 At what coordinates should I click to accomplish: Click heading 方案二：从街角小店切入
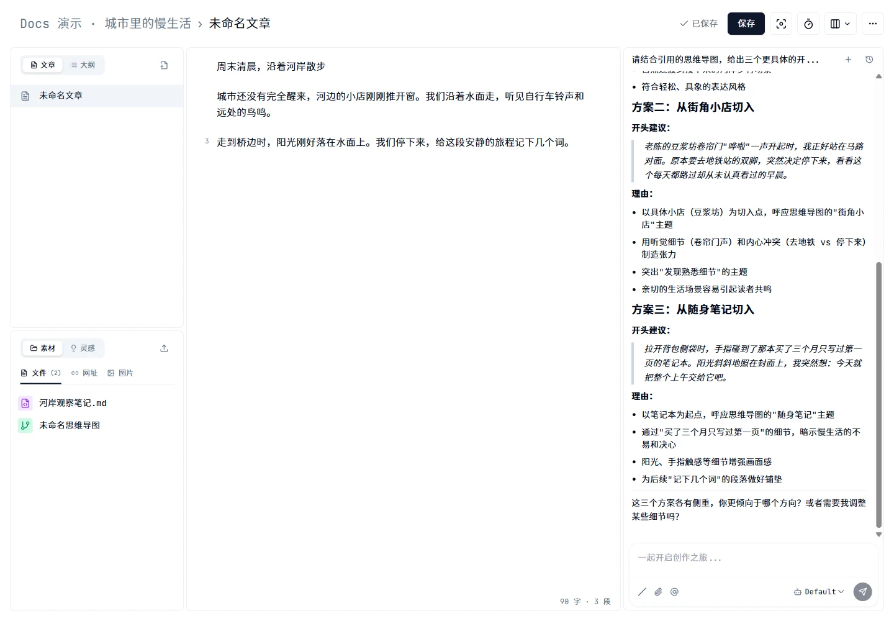coord(693,107)
